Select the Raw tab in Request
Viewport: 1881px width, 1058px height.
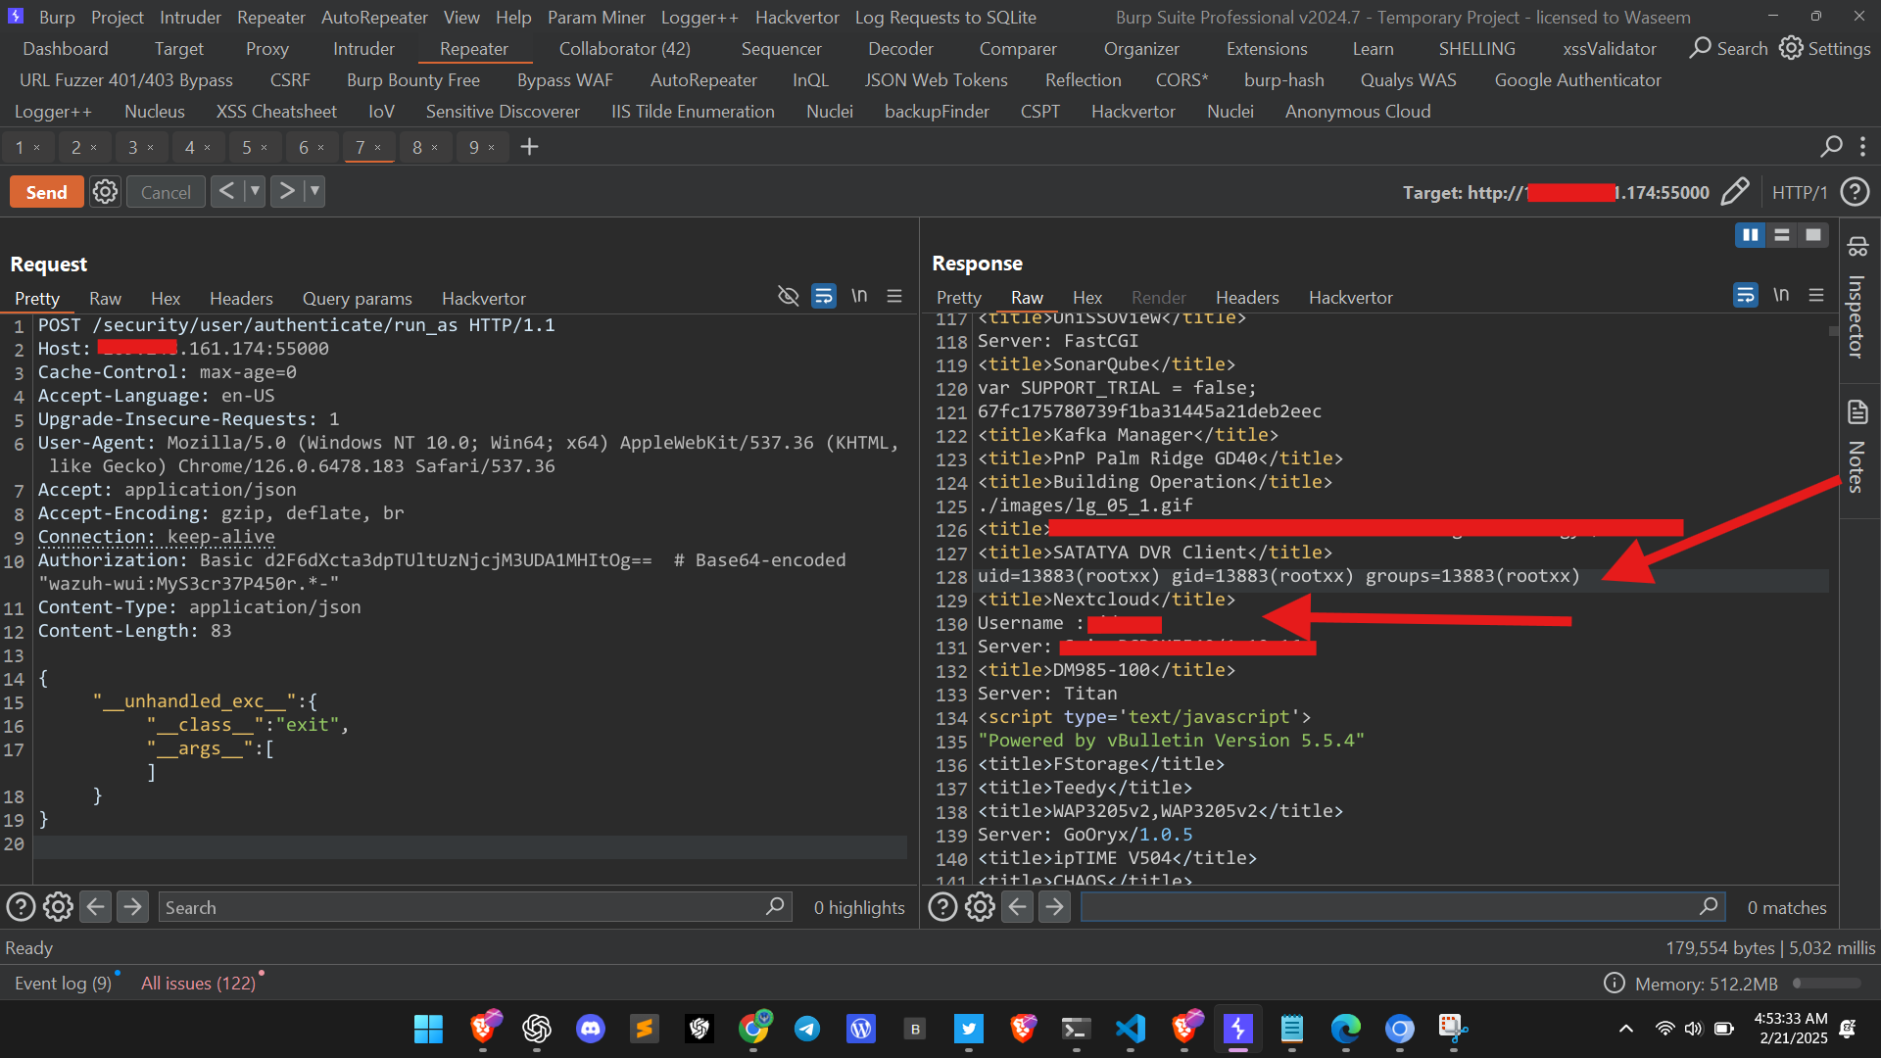pos(105,298)
